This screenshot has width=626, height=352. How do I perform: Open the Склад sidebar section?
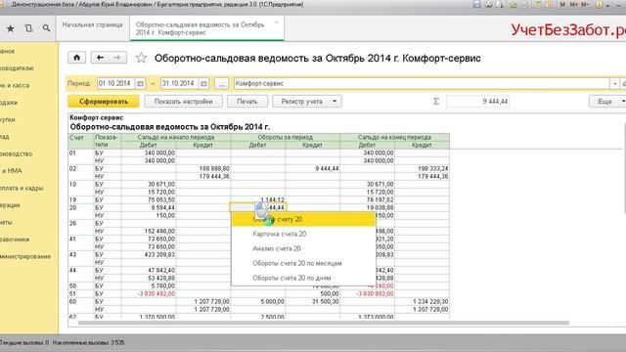pyautogui.click(x=5, y=137)
